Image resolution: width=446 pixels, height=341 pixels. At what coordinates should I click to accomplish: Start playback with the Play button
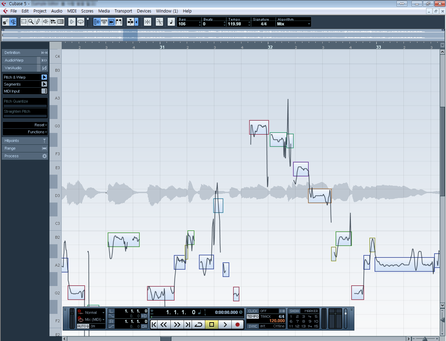coord(225,325)
